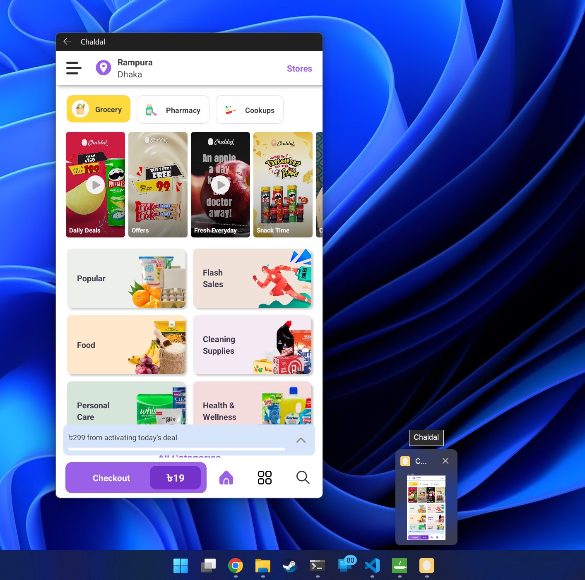Click the deal progress bar

tap(177, 449)
